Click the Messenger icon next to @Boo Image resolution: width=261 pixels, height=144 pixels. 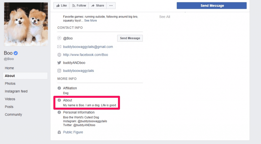59,38
